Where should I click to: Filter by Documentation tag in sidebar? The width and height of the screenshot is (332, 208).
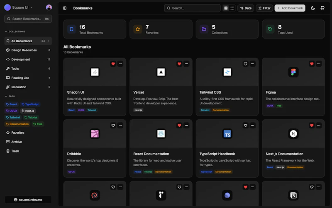(17, 124)
